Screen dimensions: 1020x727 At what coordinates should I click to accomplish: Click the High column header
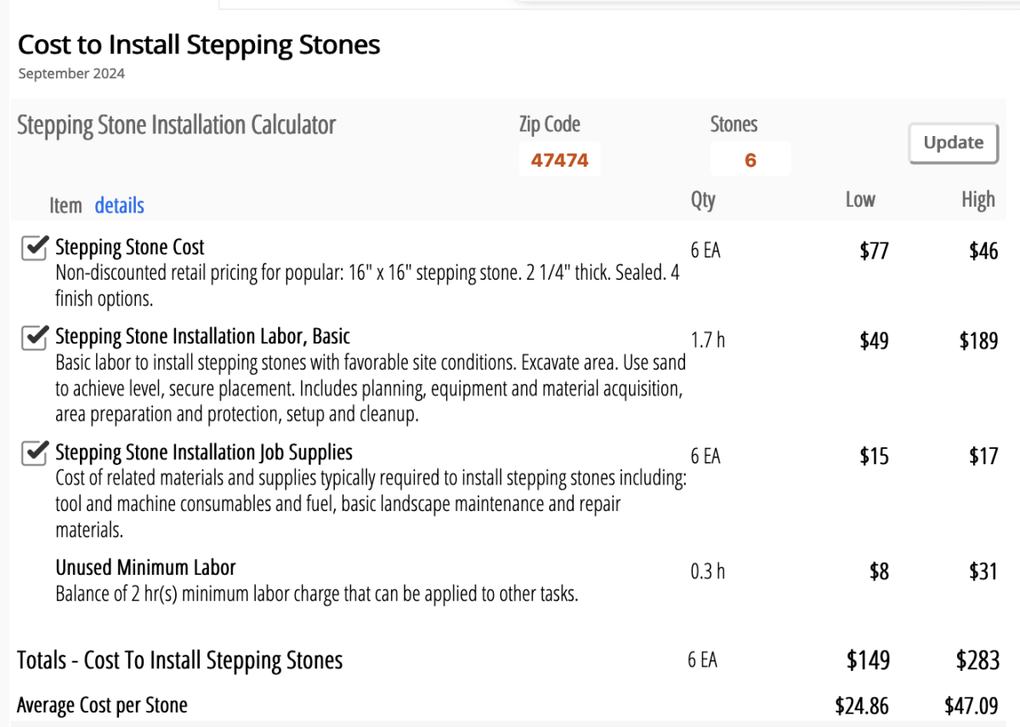coord(978,200)
